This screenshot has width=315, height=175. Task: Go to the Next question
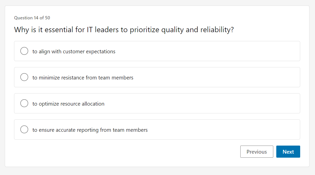288,152
